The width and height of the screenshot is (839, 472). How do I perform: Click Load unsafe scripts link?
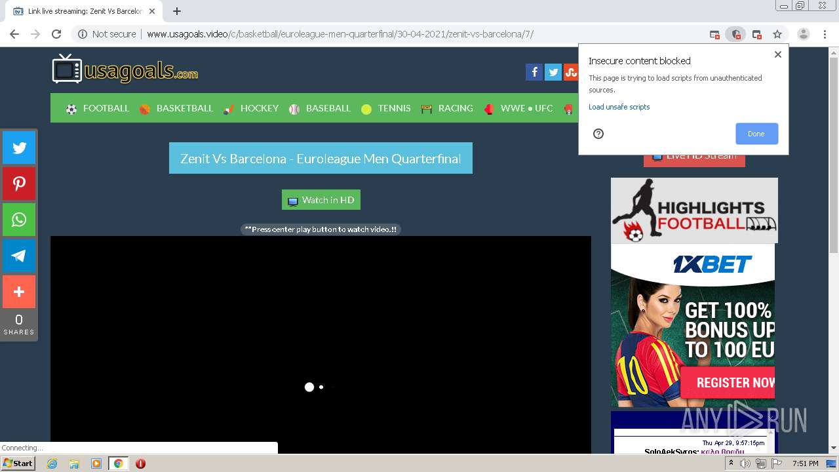coord(619,107)
